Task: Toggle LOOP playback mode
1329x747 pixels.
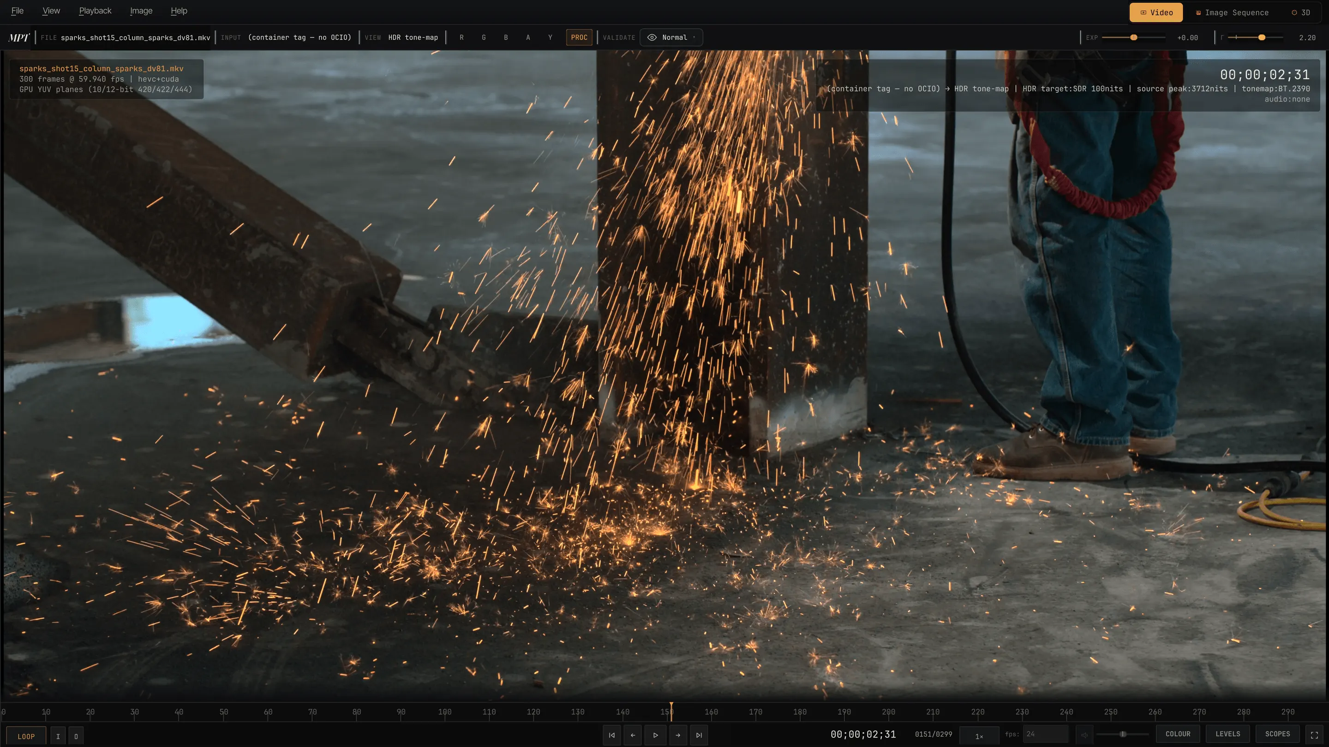Action: (26, 736)
